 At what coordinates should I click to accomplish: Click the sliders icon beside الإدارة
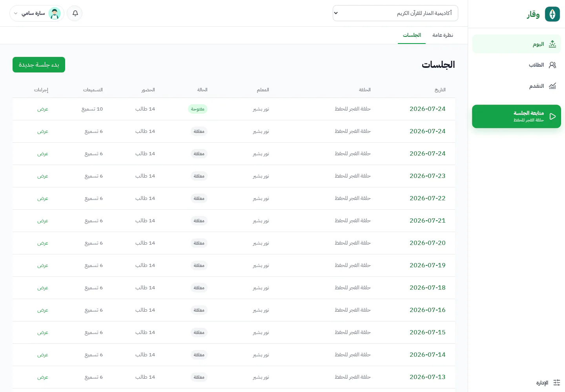tap(557, 383)
